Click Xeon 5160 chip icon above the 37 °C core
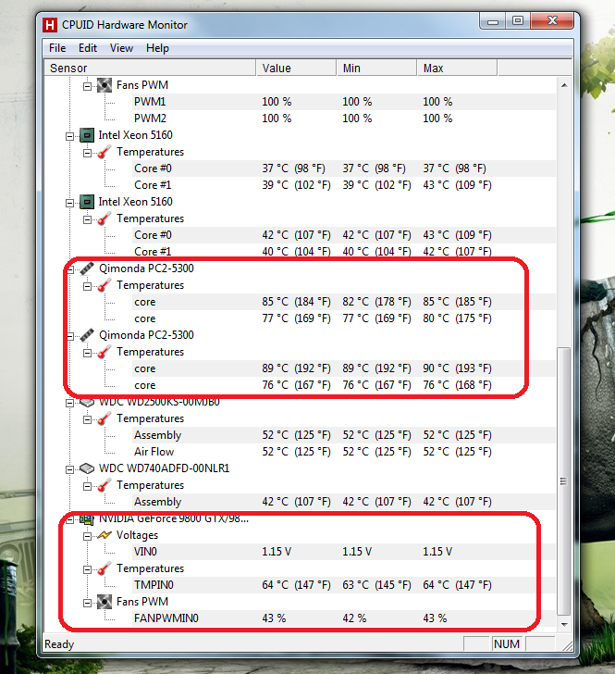Screen dimensions: 615x674 pyautogui.click(x=87, y=135)
